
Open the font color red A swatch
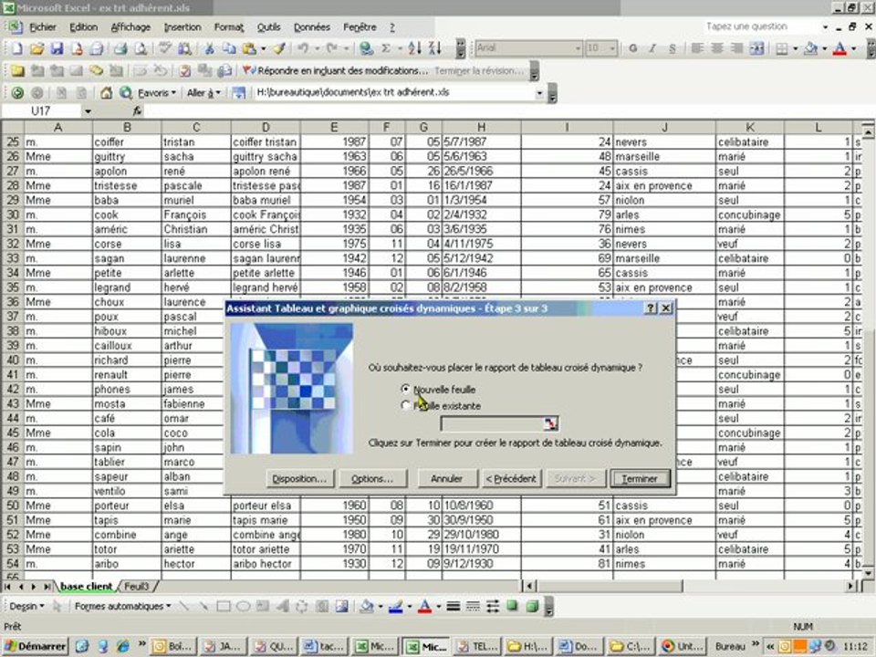pos(839,48)
